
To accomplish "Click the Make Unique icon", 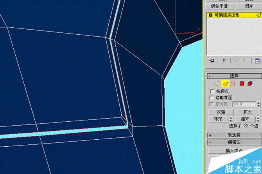I will tap(237, 61).
